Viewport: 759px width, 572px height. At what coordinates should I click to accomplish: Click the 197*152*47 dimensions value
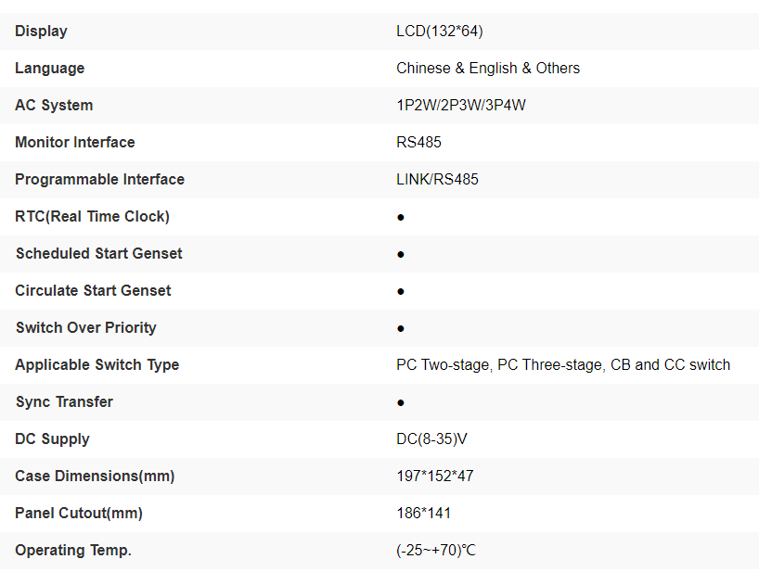tap(435, 477)
